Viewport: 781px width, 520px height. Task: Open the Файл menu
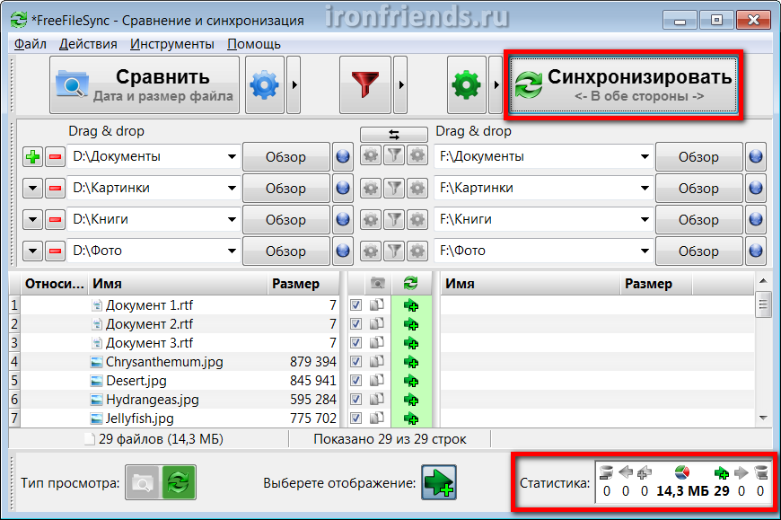[x=31, y=43]
